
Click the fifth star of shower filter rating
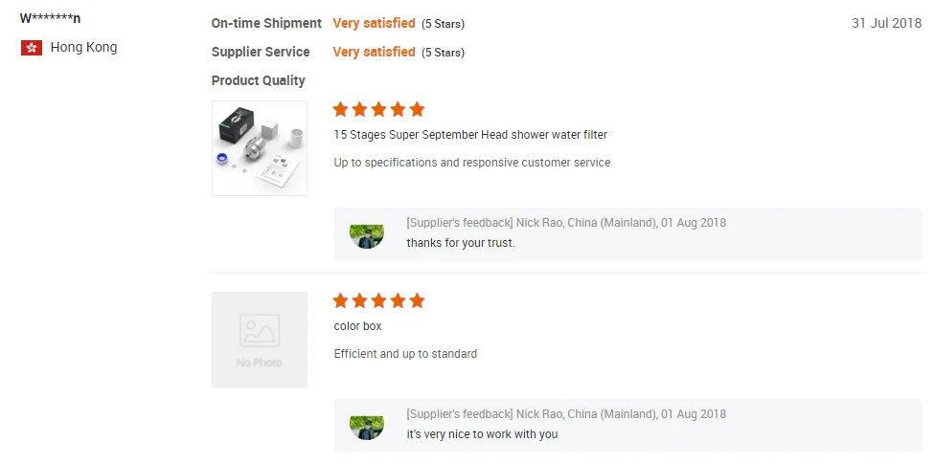417,110
